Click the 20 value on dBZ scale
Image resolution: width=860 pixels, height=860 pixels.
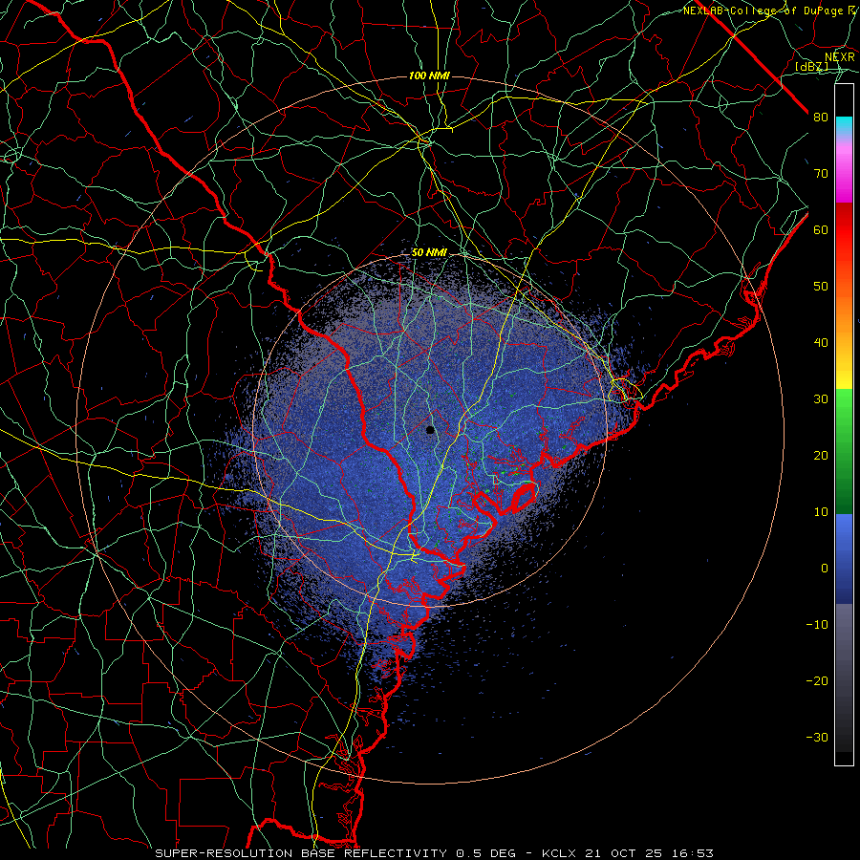click(x=821, y=455)
